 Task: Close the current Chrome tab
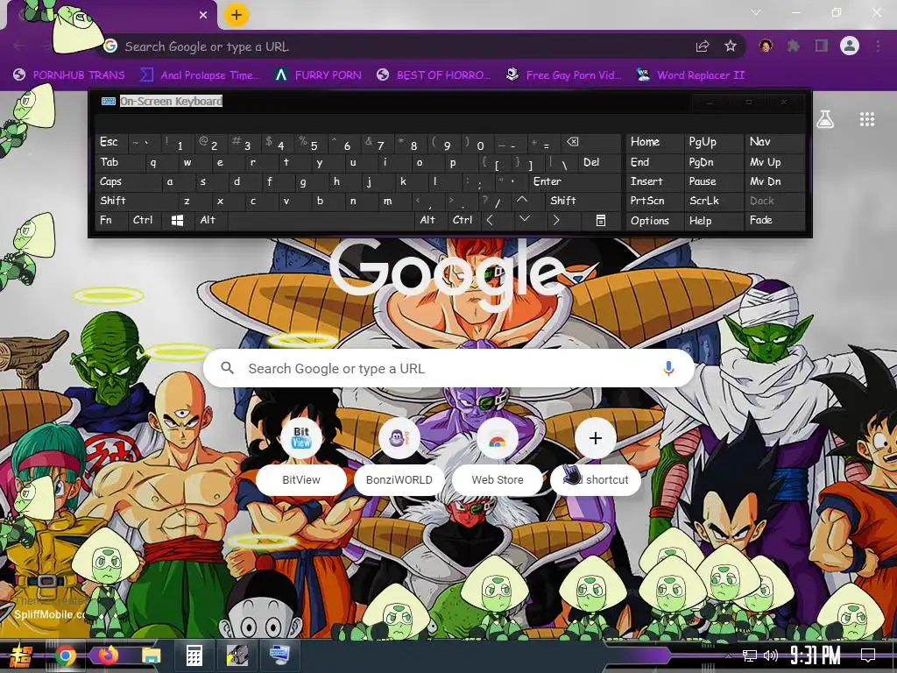point(203,15)
